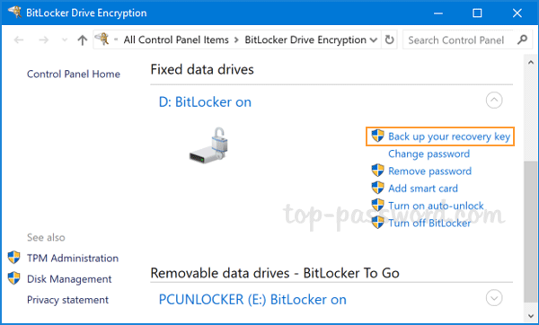The image size is (539, 325).
Task: Open the Change password link
Action: point(429,154)
